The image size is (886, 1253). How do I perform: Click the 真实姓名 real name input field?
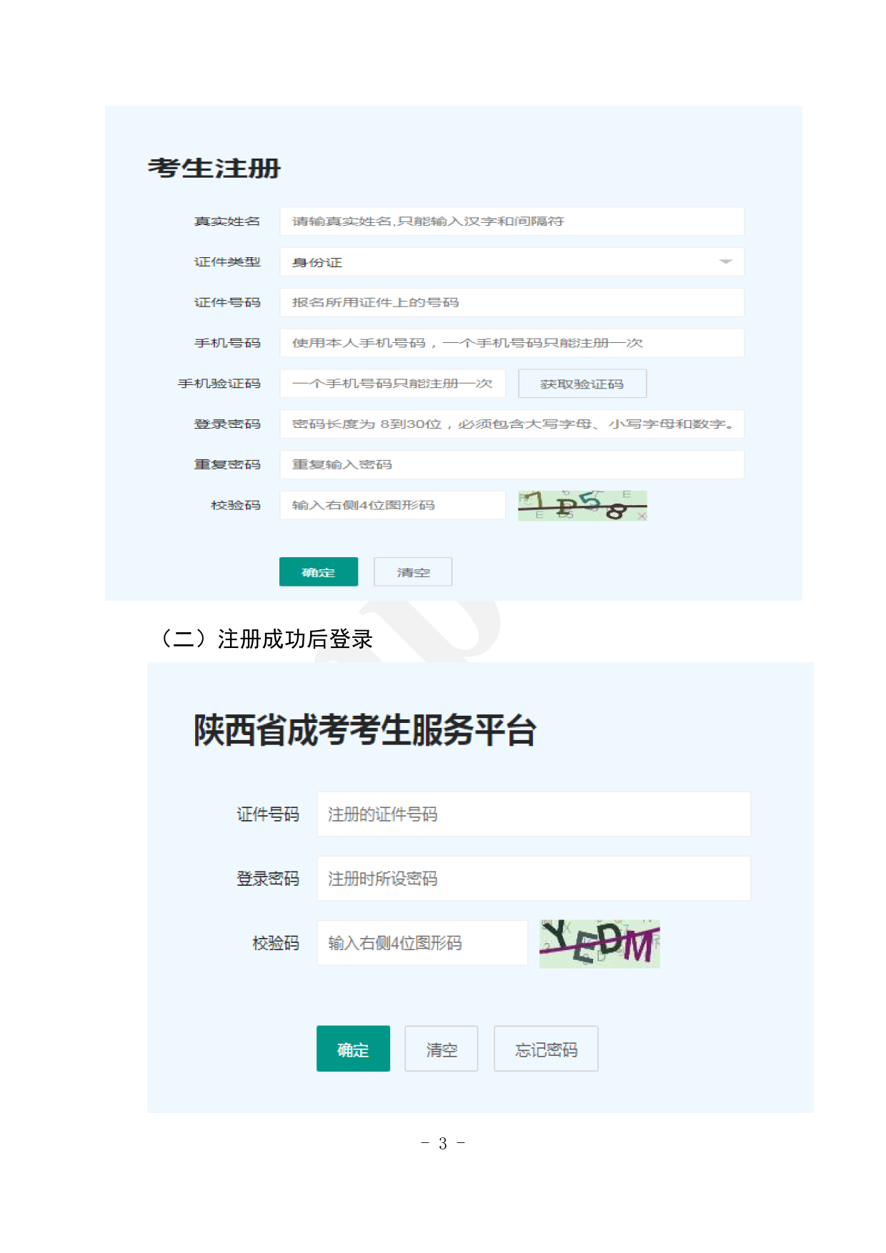pos(511,221)
